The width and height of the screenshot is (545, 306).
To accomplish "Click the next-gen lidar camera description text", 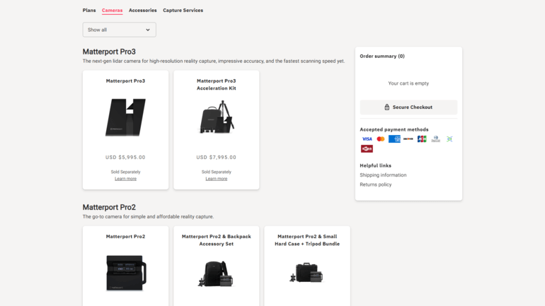I will (x=214, y=61).
